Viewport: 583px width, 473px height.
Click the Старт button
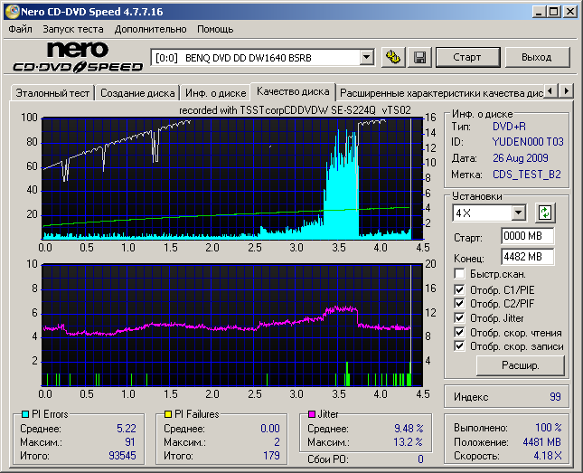pyautogui.click(x=467, y=57)
